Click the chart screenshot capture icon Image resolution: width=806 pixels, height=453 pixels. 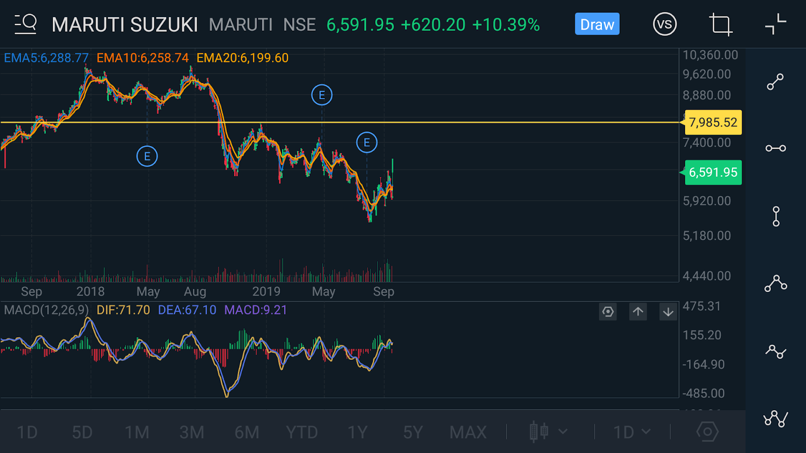click(720, 24)
